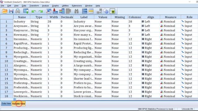Open the Help menu
This screenshot has height=111, width=198.
pos(98,6)
